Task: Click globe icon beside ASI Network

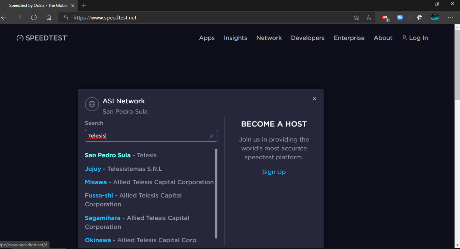Action: pos(92,104)
